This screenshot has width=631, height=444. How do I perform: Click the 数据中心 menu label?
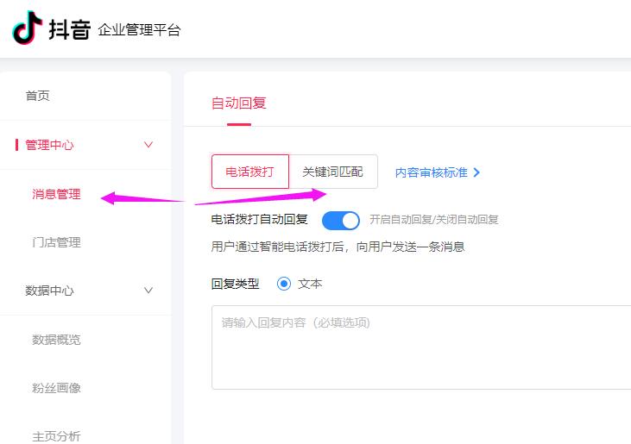click(49, 291)
